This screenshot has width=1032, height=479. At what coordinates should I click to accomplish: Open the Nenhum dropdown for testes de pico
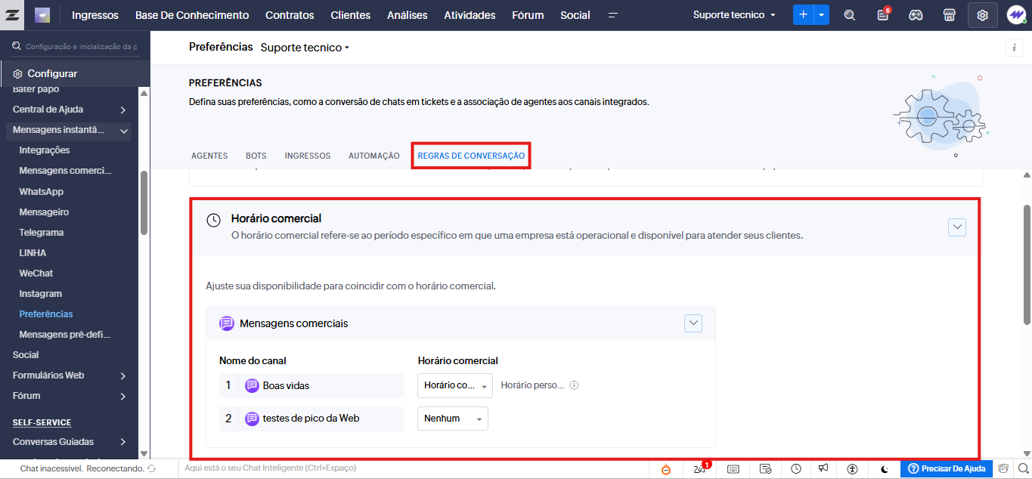point(452,419)
